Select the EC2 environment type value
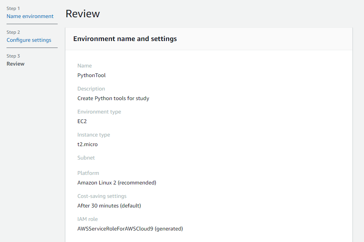The height and width of the screenshot is (242, 364). [82, 121]
